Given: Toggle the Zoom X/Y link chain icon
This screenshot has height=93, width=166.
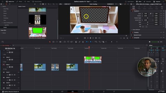Looking at the screenshot, I should click(x=151, y=14).
